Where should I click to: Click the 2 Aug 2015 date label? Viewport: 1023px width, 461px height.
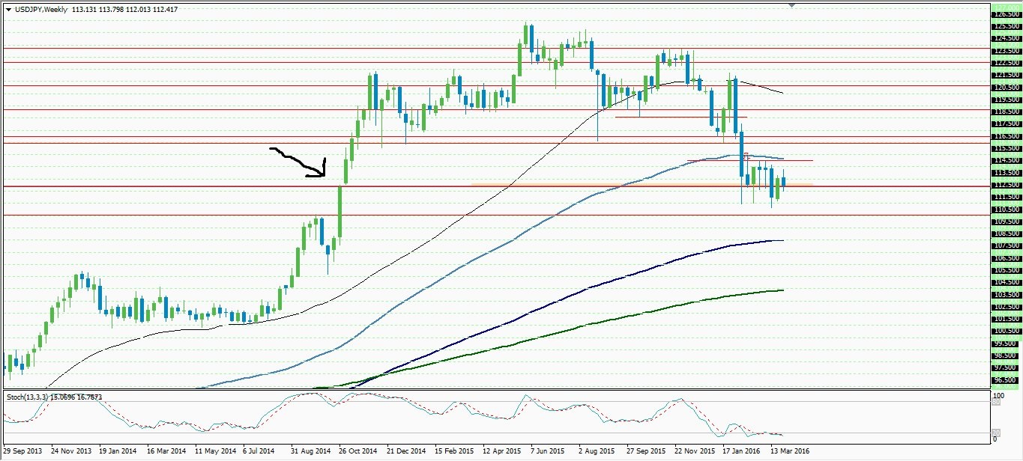point(597,452)
